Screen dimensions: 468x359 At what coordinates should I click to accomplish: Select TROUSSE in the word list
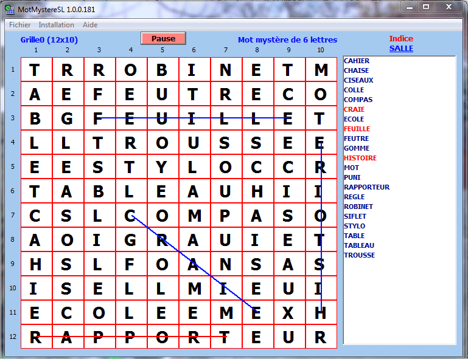coord(359,255)
